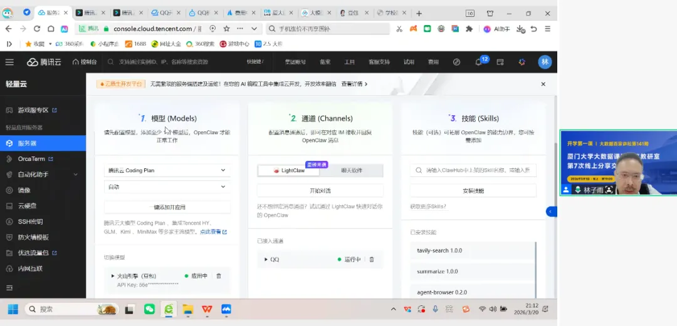
Task: Open the browser downloads icon
Action: click(520, 29)
